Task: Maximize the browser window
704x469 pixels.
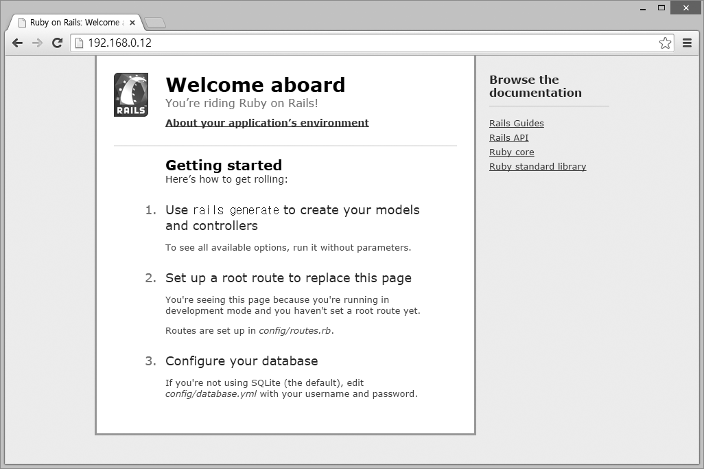Action: pyautogui.click(x=661, y=8)
